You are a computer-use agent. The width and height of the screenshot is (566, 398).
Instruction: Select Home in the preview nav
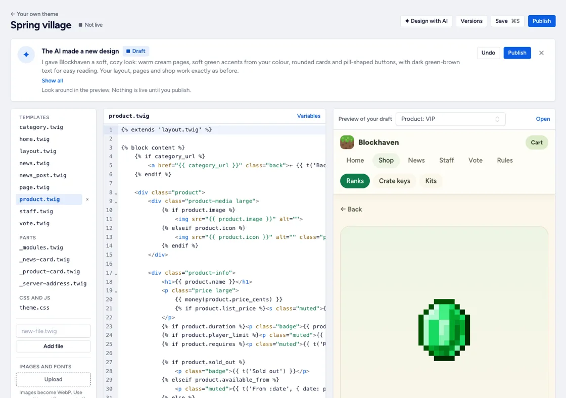pos(355,160)
